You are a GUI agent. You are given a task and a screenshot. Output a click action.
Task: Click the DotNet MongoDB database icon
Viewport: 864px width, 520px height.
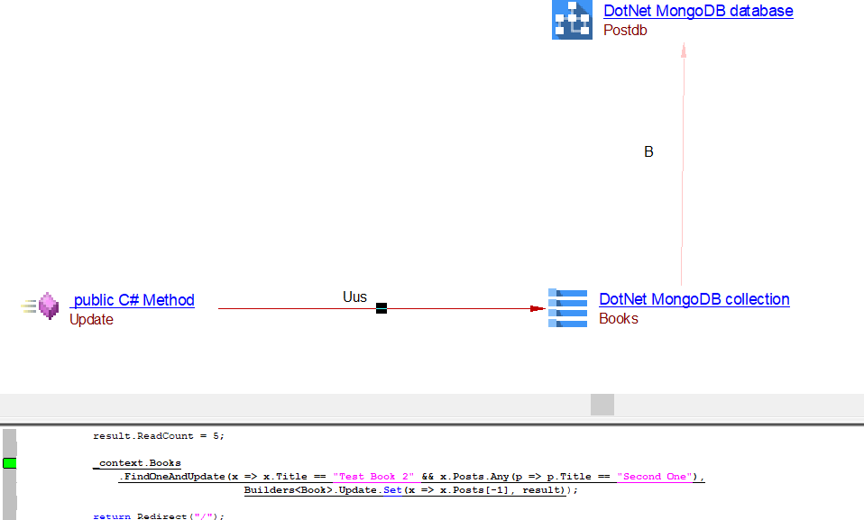coord(572,20)
